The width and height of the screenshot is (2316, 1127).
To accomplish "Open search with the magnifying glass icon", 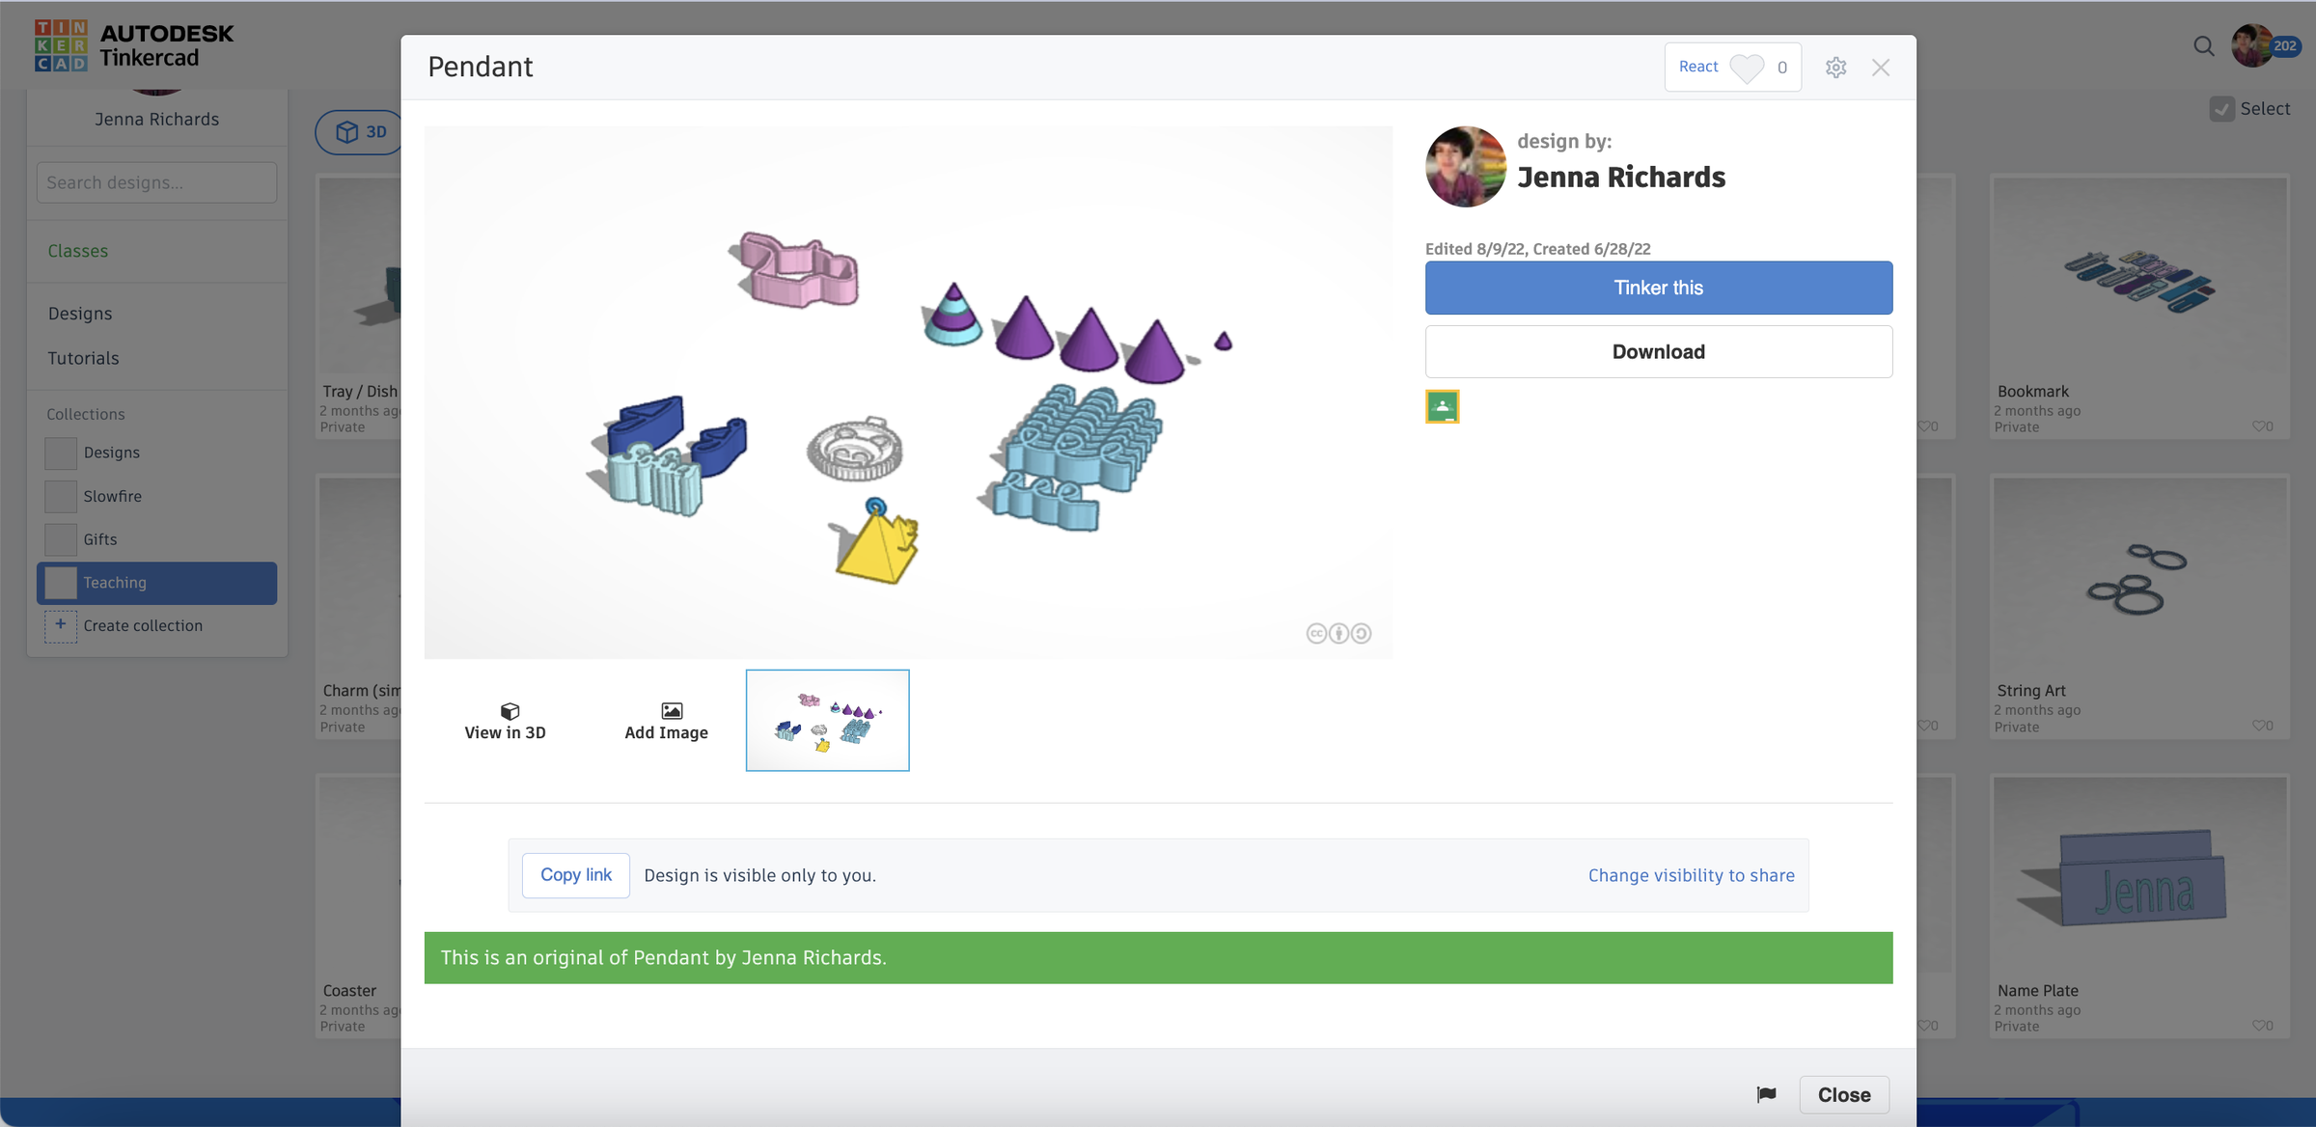I will [2203, 45].
